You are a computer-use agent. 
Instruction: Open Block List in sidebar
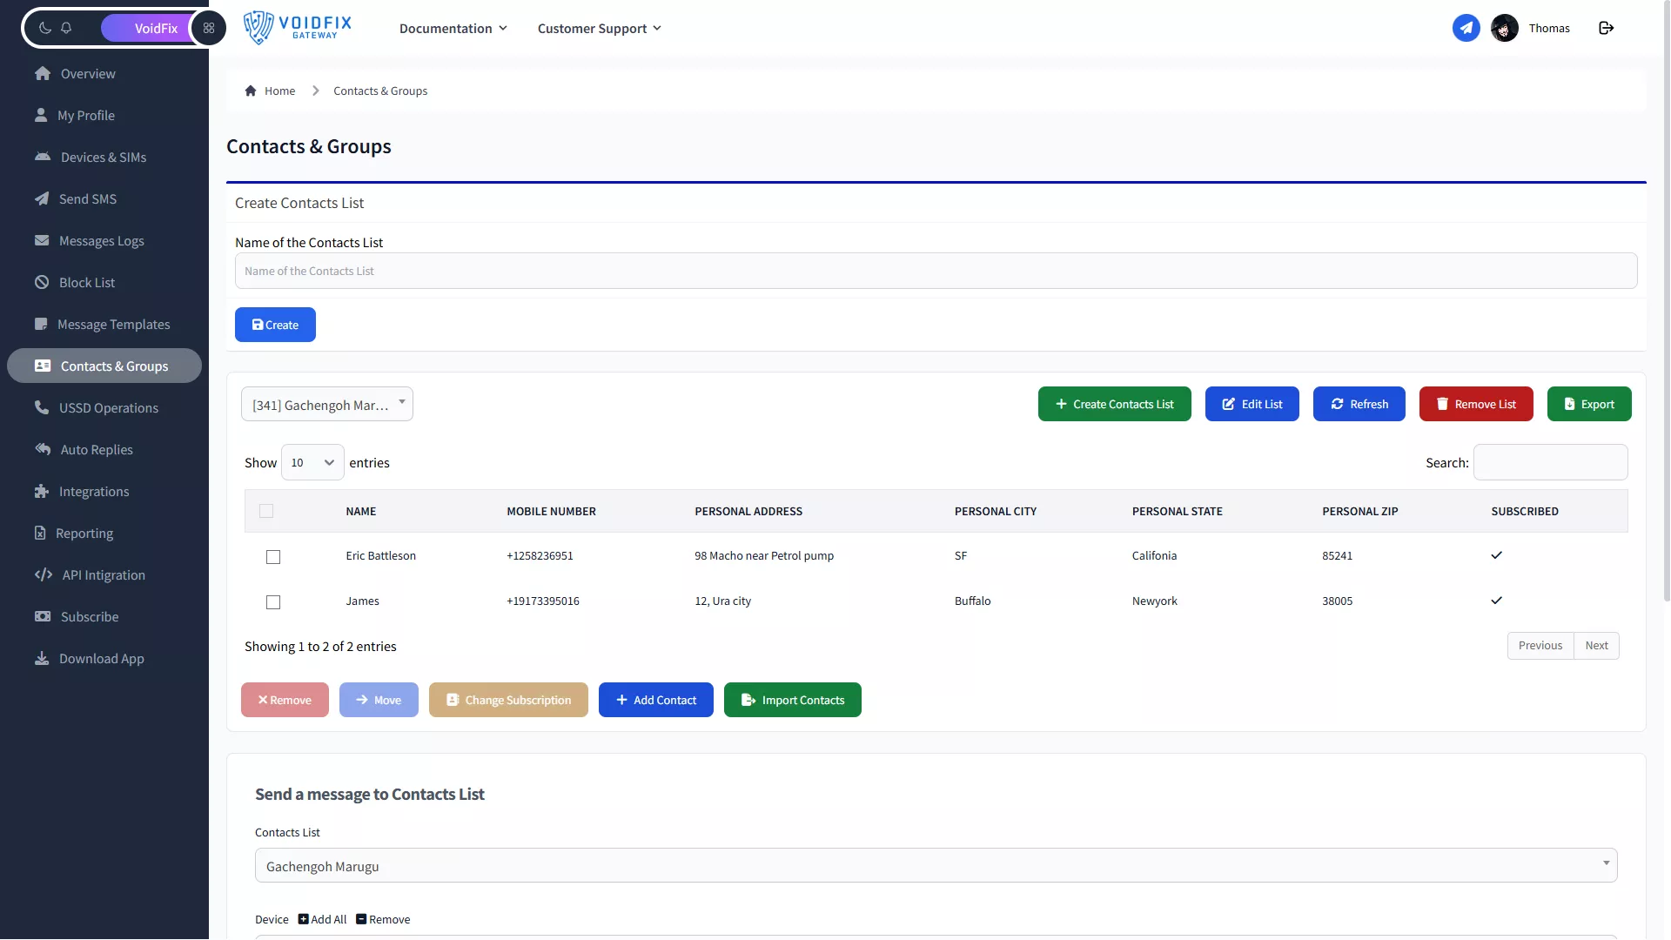pos(86,282)
